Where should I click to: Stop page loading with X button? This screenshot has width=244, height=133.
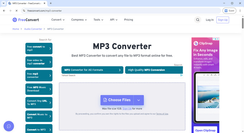click(x=17, y=10)
